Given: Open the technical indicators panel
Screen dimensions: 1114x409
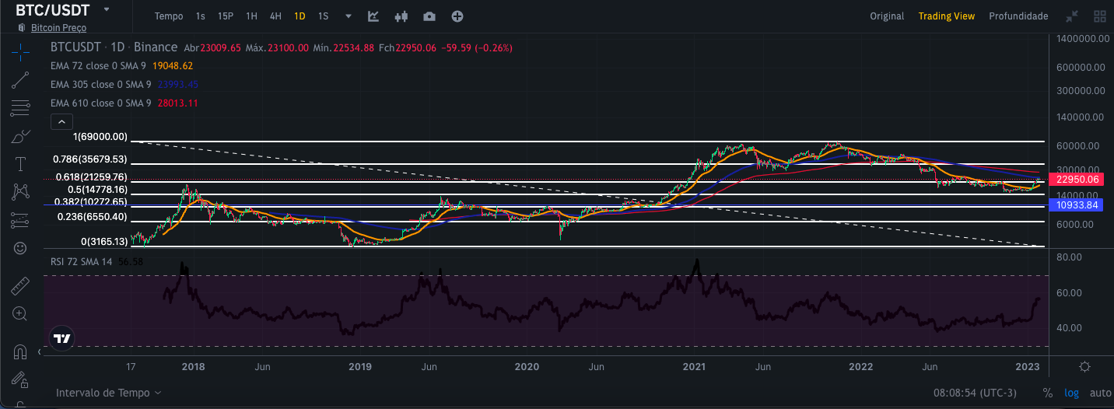Looking at the screenshot, I should click(x=373, y=16).
